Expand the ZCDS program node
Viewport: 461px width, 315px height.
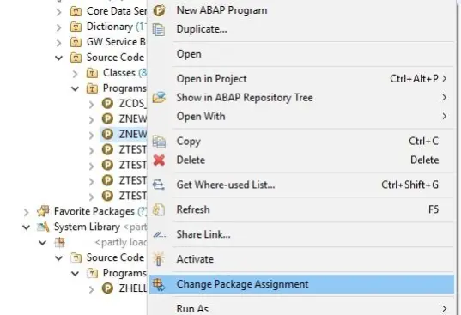point(92,105)
